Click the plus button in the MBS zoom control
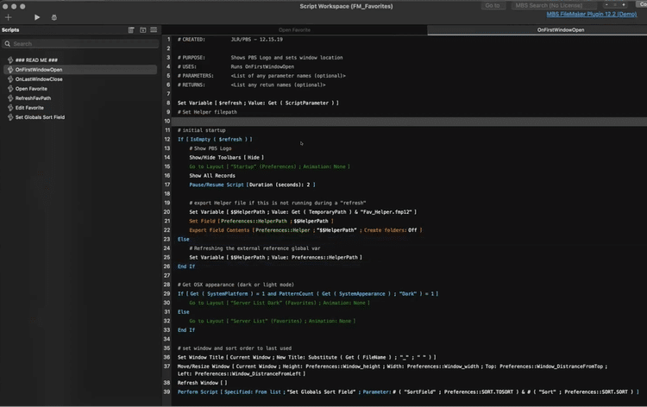Viewport: 647px width, 407px height. tap(624, 5)
